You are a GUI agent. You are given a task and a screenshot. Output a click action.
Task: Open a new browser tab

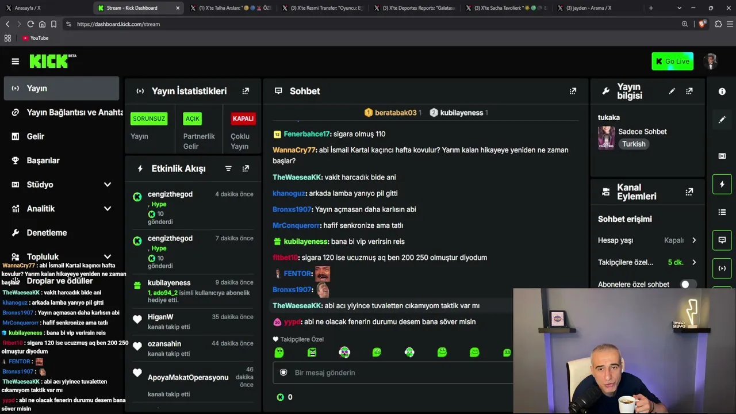[x=651, y=8]
